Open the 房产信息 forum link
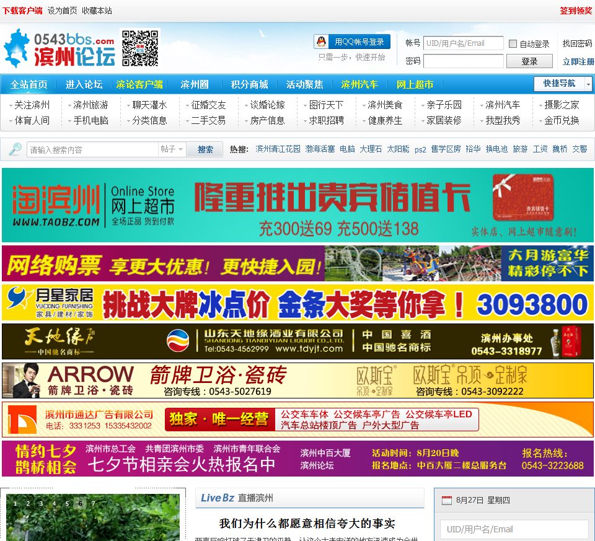 (x=267, y=121)
